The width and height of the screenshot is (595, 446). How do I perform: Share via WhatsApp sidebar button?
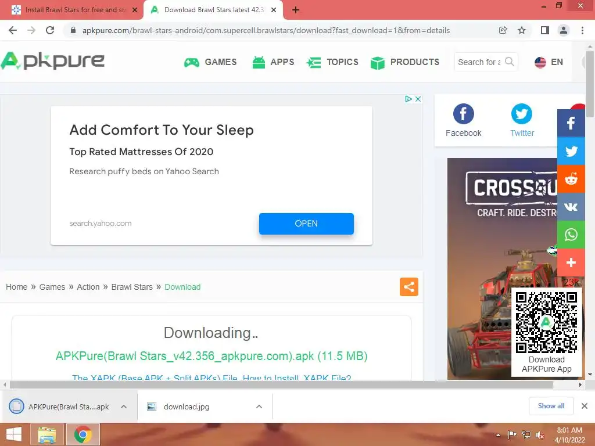click(x=571, y=235)
